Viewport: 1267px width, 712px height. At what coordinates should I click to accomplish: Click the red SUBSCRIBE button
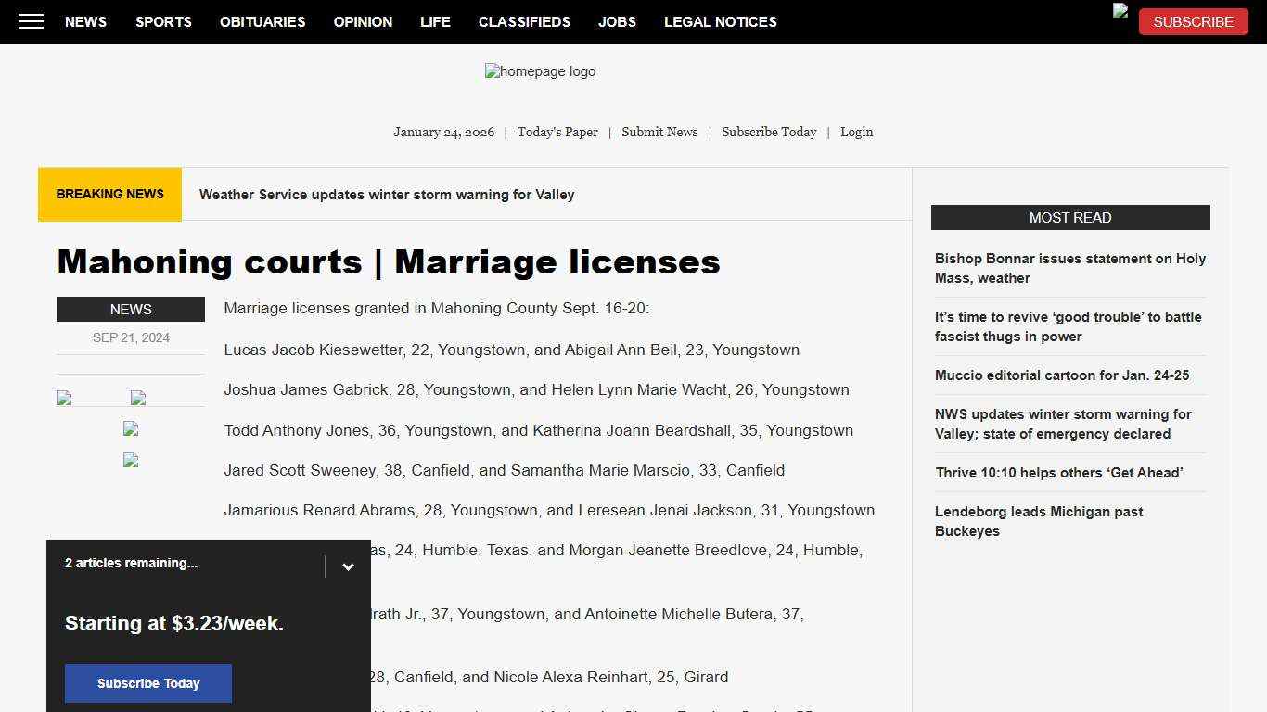pos(1193,21)
